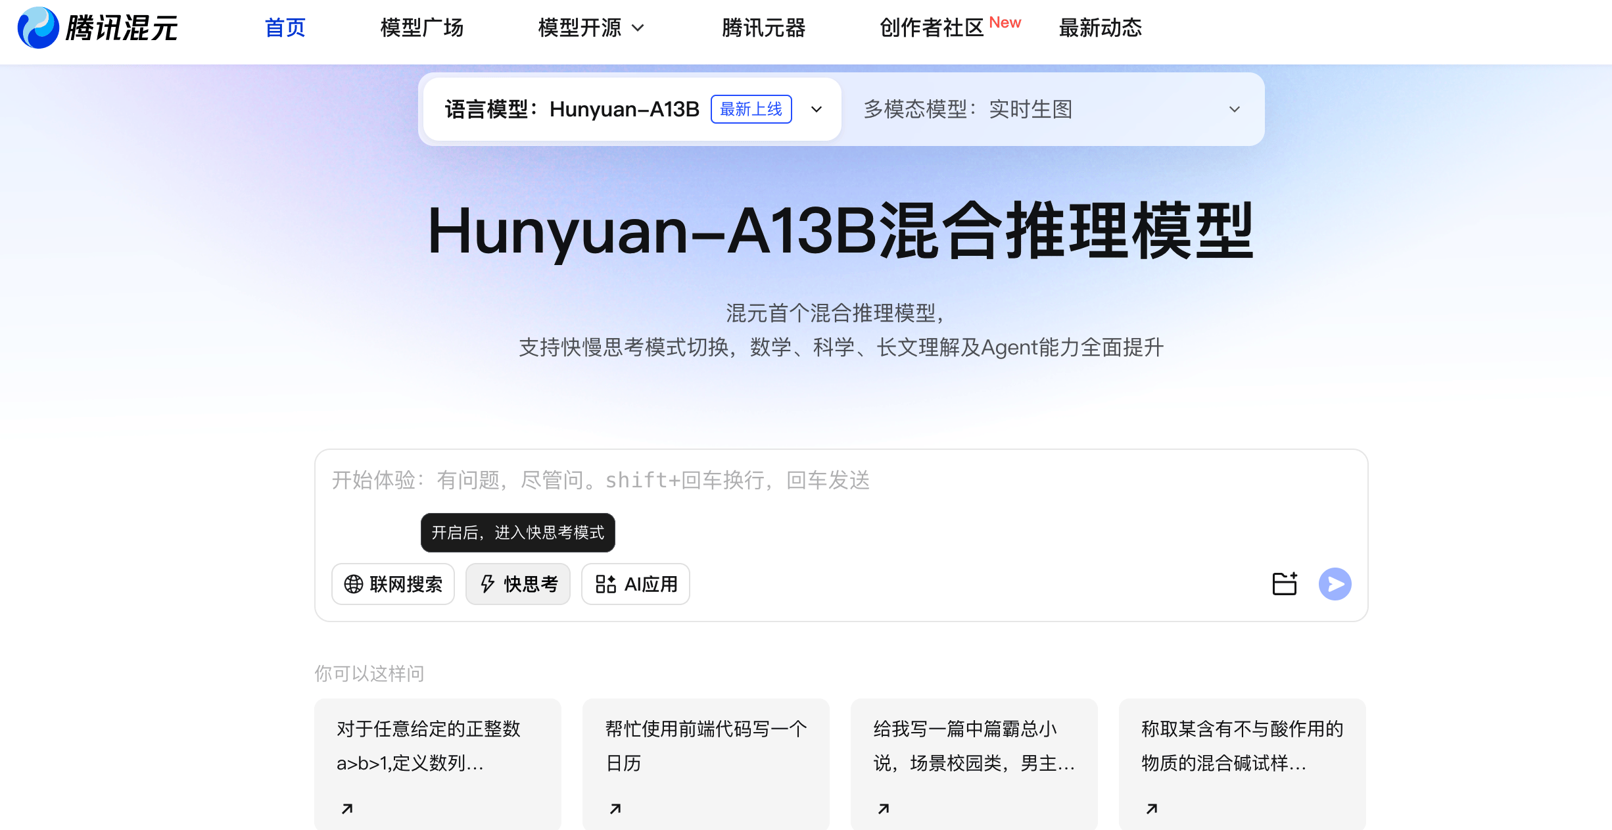Click the upload file folder icon
The width and height of the screenshot is (1612, 830).
(1285, 584)
